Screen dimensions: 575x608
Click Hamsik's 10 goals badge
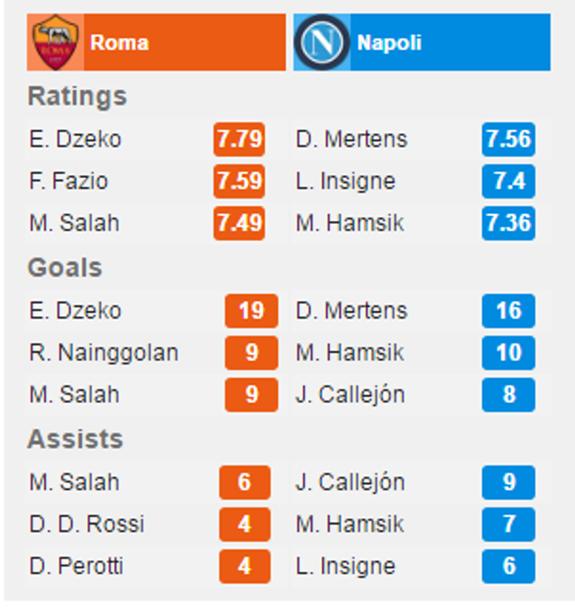pyautogui.click(x=508, y=353)
